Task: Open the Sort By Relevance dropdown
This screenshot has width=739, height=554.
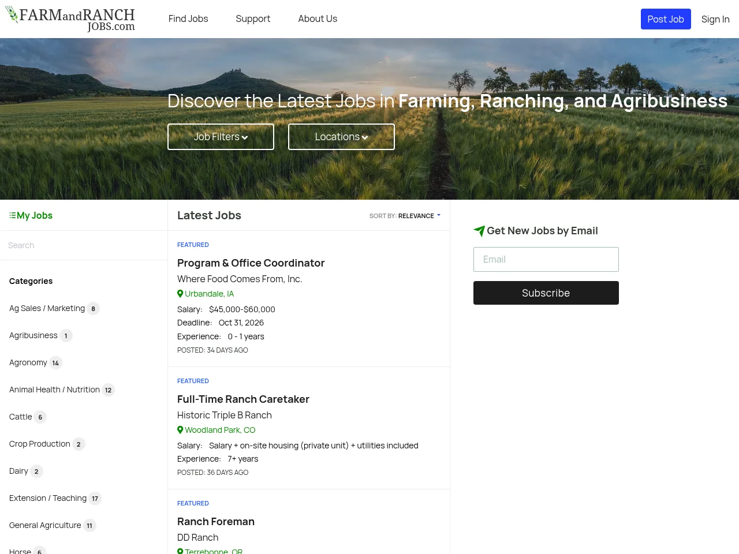Action: pyautogui.click(x=405, y=216)
